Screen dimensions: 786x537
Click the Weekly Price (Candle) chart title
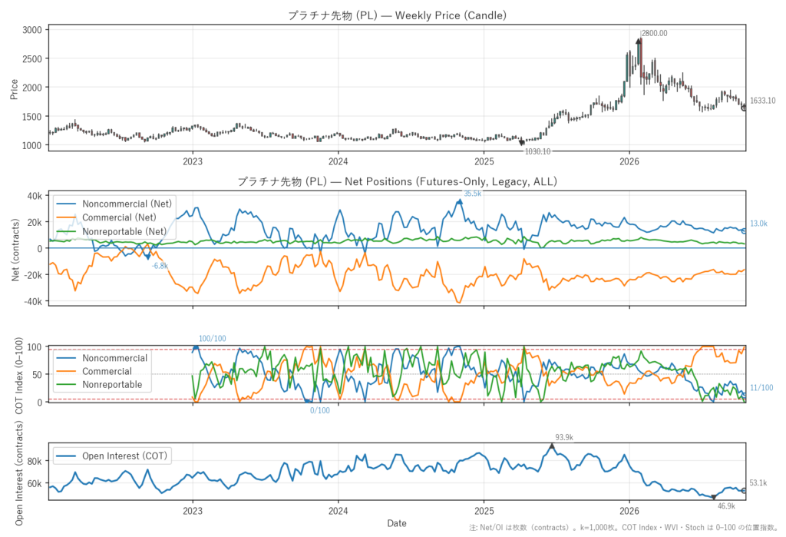click(x=397, y=15)
